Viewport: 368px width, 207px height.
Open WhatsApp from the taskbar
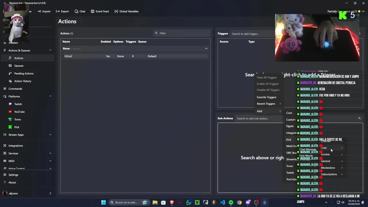[x=189, y=202]
